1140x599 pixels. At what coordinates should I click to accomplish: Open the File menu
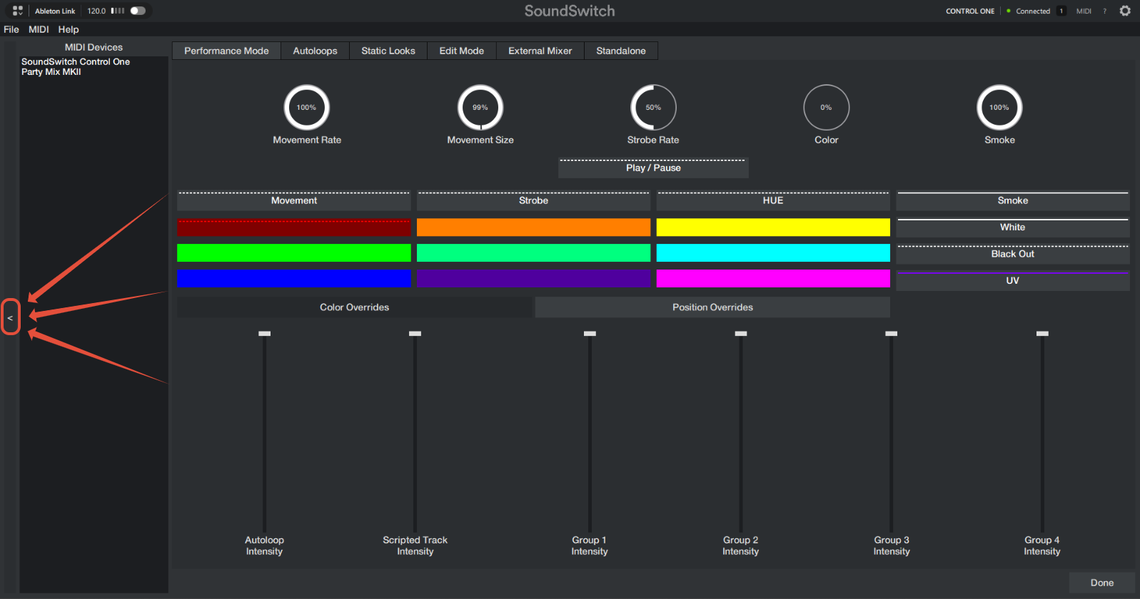pyautogui.click(x=11, y=29)
